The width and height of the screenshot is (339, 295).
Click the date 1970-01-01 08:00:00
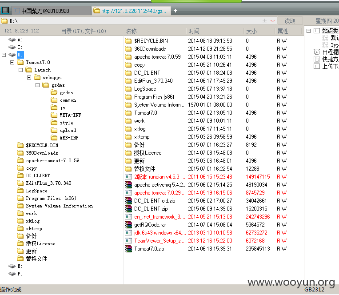click(x=210, y=104)
